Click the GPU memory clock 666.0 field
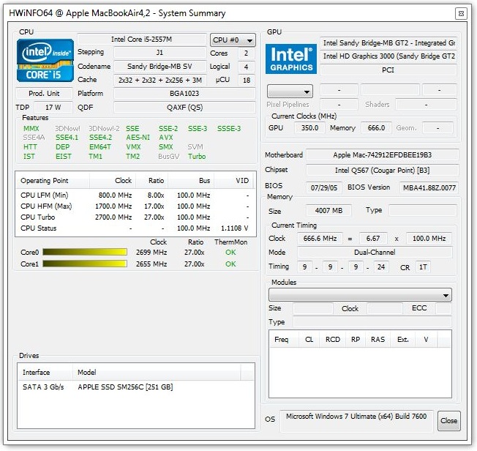Screen dimensions: 477x451 376,128
